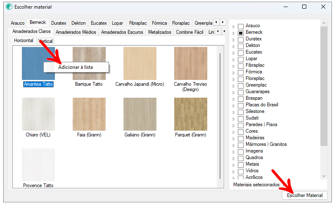Screen dimensions: 334x204
Task: Open the Amadeirados Médios category tab
Action: pyautogui.click(x=76, y=32)
